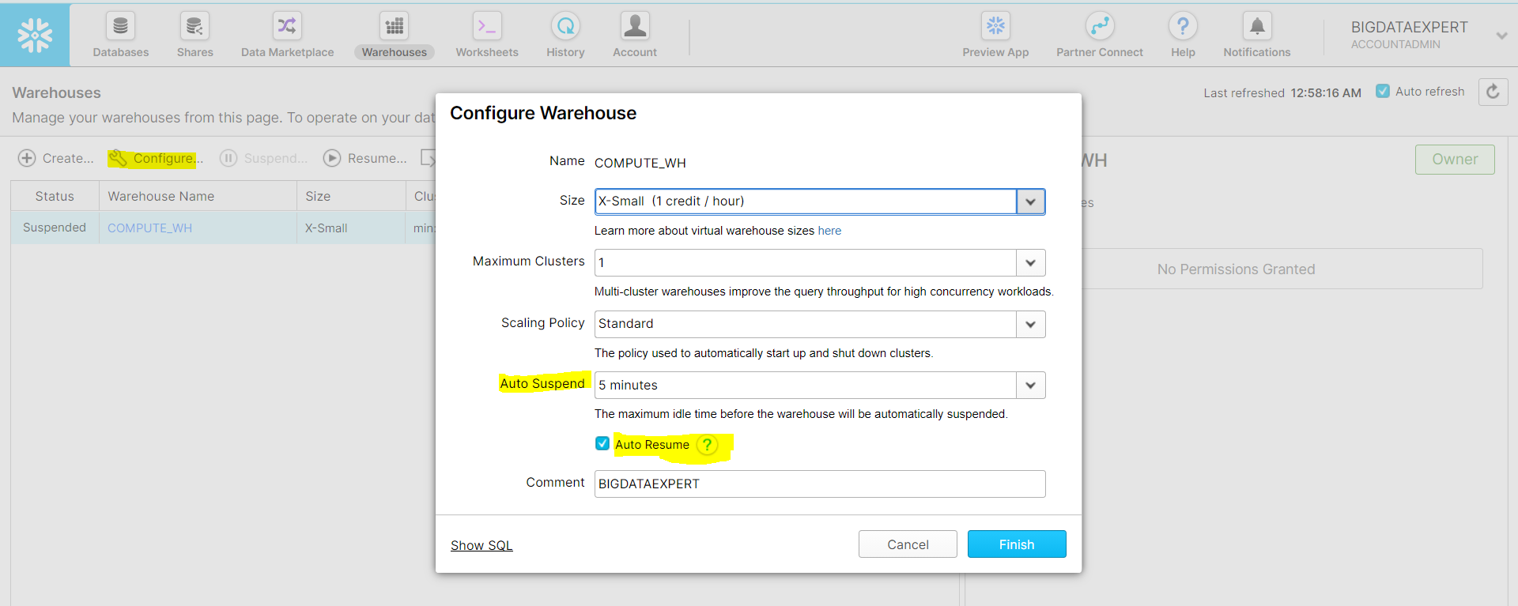
Task: Click the Auto Resume help icon
Action: (706, 445)
